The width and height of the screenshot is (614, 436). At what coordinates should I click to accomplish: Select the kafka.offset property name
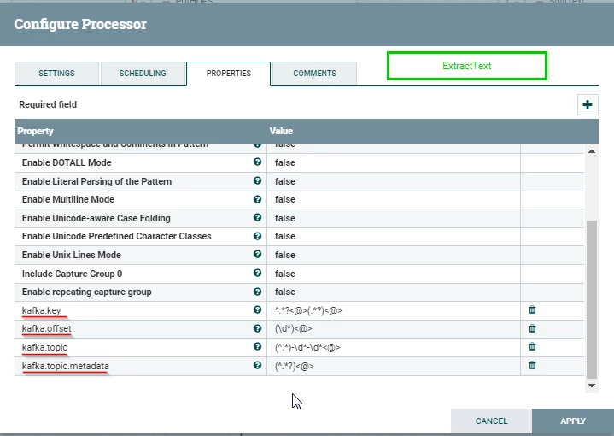point(47,328)
